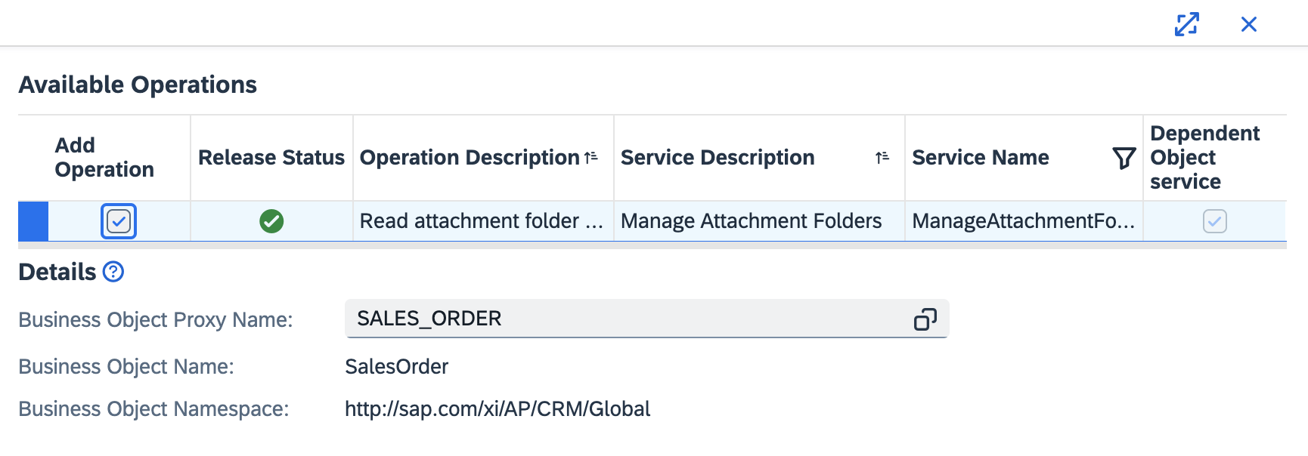The height and width of the screenshot is (456, 1308).
Task: Click the Service Name column header
Action: pos(980,158)
